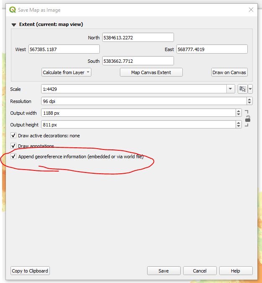Click the Resolution 96 dpi field
Image resolution: width=262 pixels, height=283 pixels.
click(x=144, y=101)
